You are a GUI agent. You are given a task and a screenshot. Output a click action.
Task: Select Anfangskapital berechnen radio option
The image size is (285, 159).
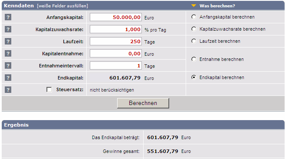[x=194, y=17]
